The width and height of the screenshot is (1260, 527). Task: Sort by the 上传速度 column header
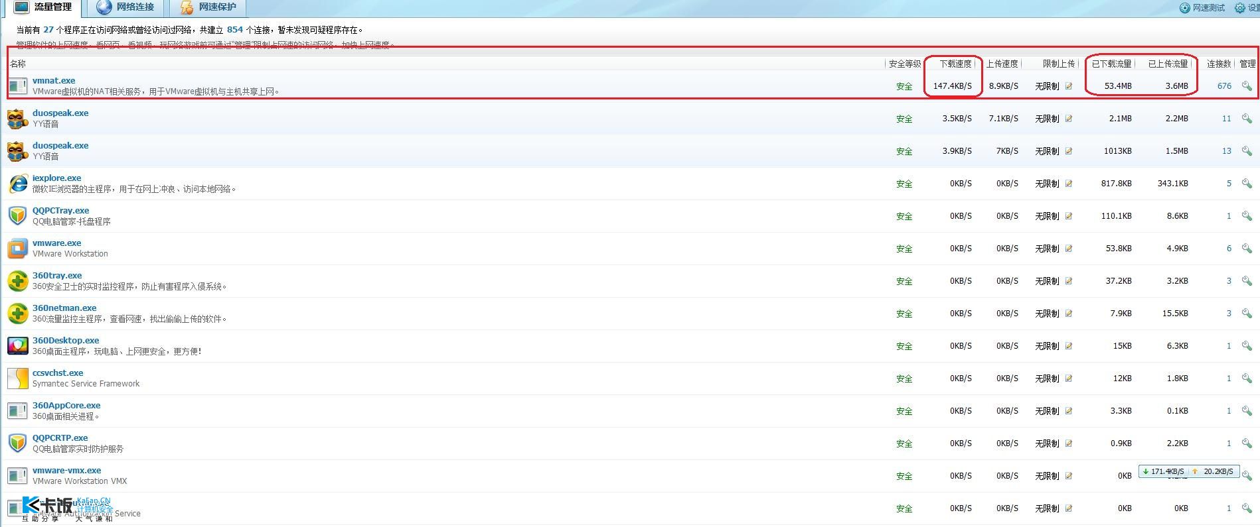click(x=1002, y=64)
